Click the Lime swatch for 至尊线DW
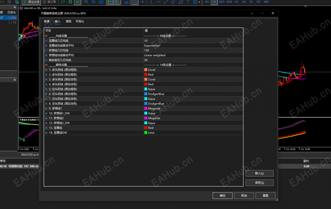This screenshot has height=209, width=331. pos(146,133)
